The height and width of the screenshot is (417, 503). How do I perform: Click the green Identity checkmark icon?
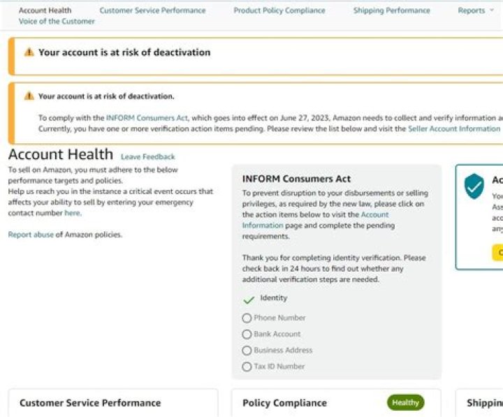249,300
